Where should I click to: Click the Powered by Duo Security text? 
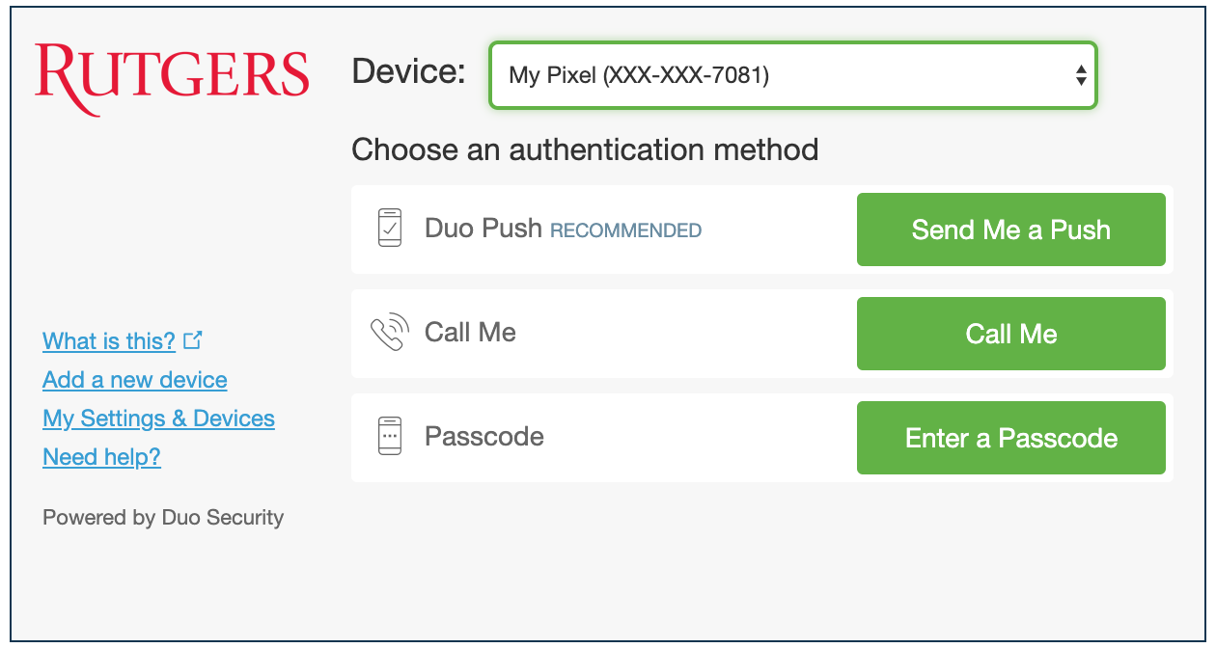click(162, 517)
